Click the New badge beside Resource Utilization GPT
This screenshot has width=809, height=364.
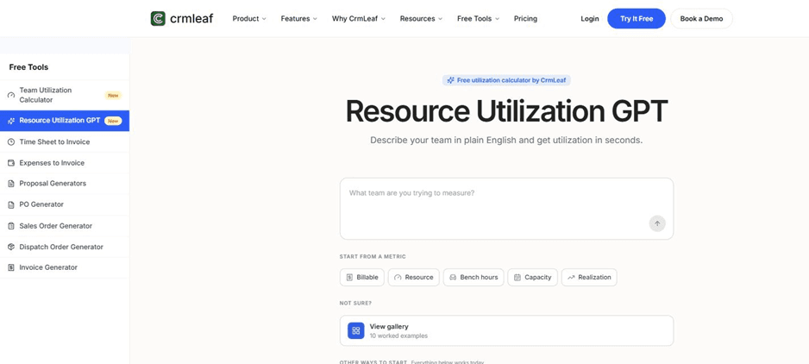(113, 121)
